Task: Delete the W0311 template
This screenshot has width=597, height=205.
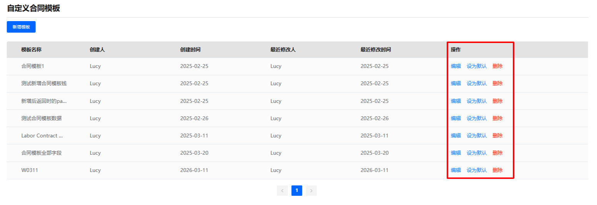Action: 497,170
